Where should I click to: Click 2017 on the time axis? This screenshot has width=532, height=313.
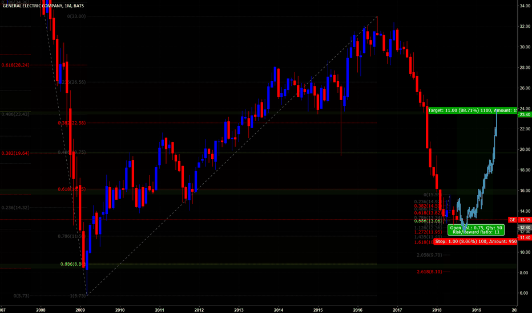tap(397, 310)
